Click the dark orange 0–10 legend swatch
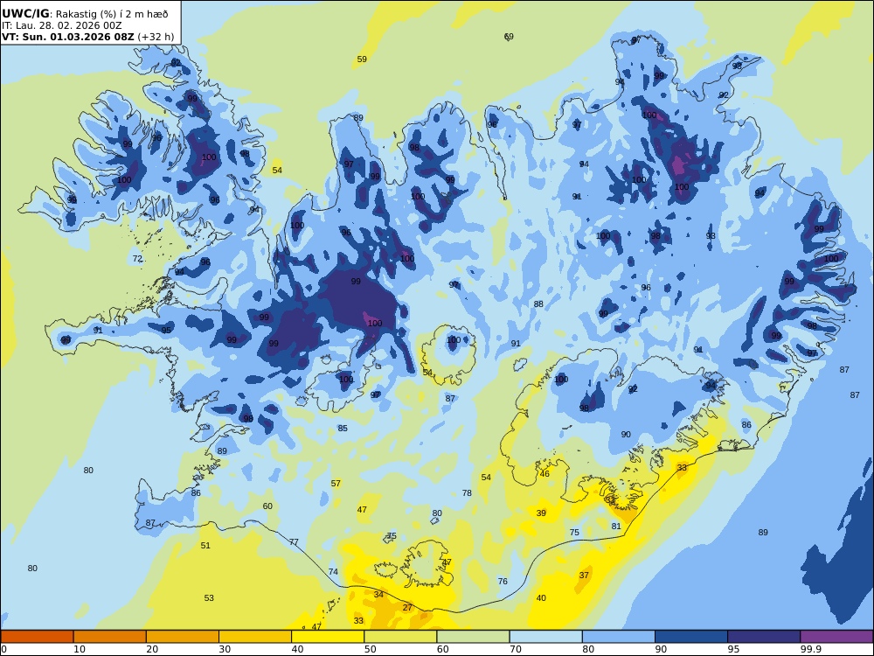 [x=37, y=637]
